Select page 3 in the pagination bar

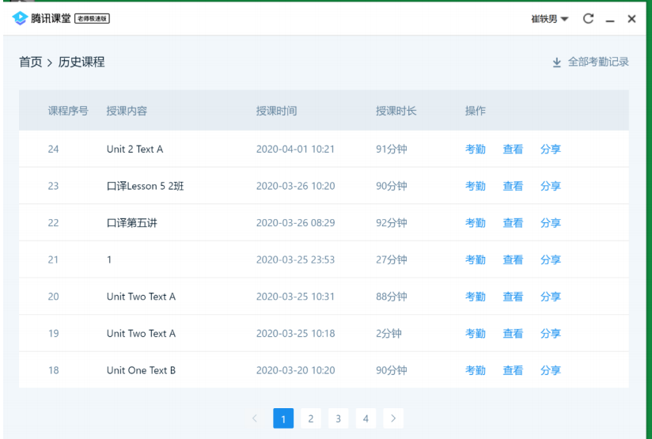click(x=338, y=418)
